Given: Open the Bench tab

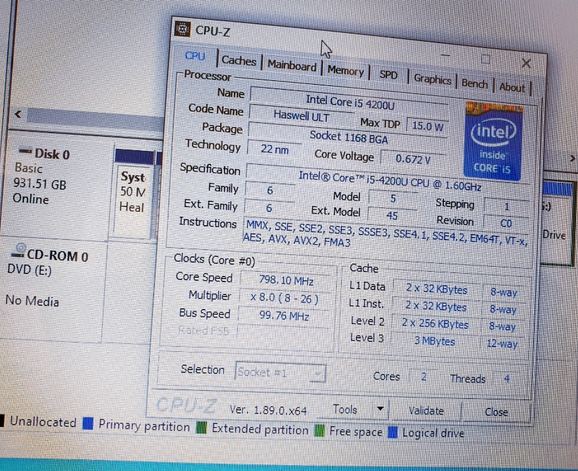Looking at the screenshot, I should 475,83.
